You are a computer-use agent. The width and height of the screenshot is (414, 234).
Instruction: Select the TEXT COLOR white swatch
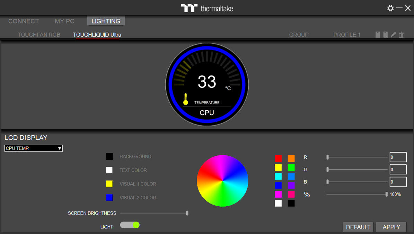[109, 170]
